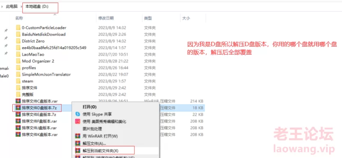Choose 解压文件(A)... menu entry

click(x=94, y=143)
